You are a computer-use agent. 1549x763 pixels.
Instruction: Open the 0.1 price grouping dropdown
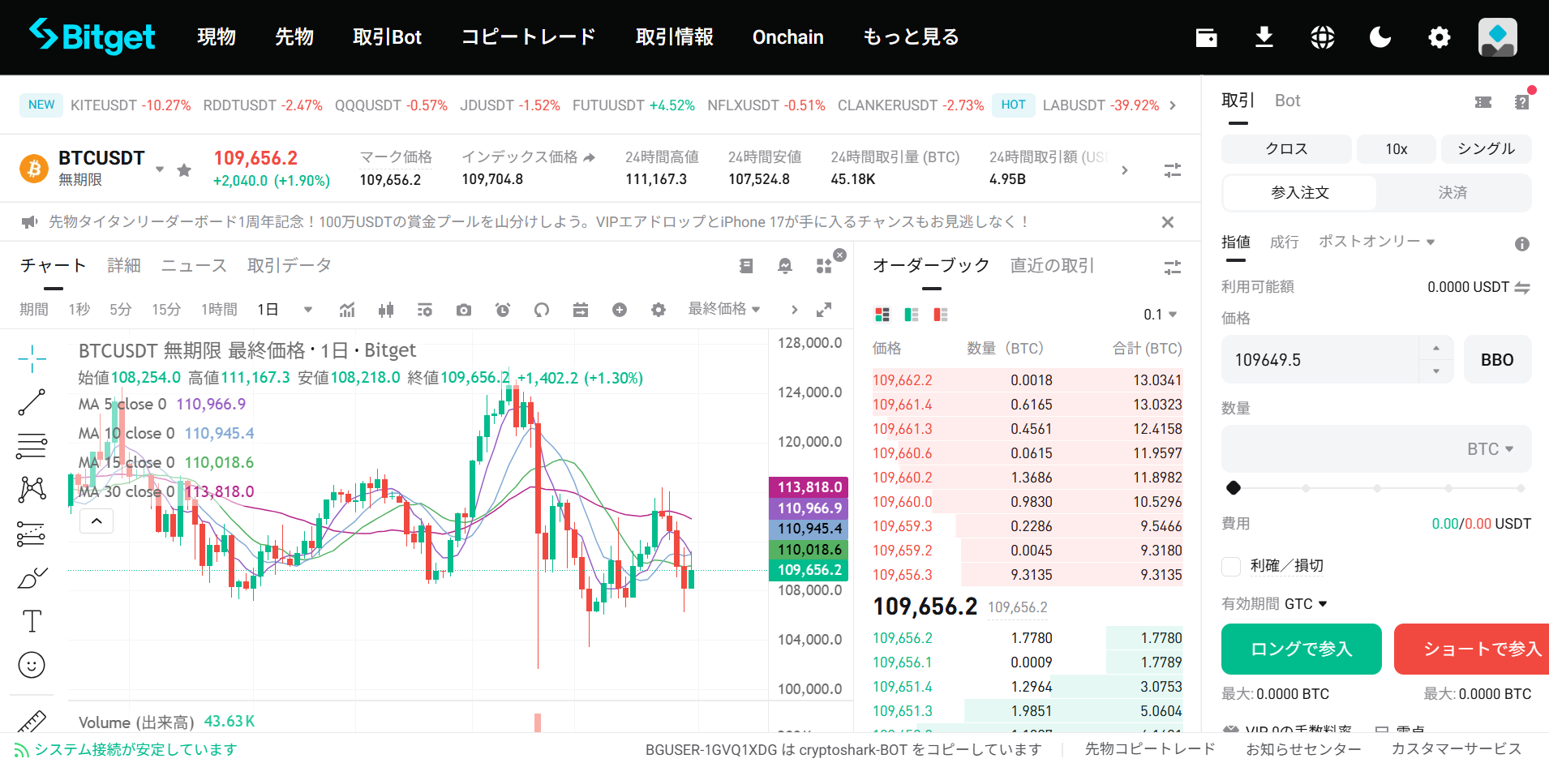click(1160, 315)
